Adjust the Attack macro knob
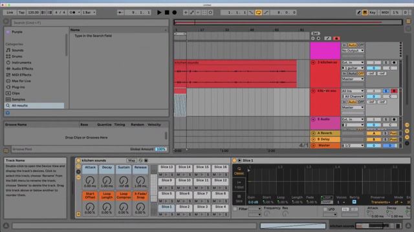This screenshot has height=232, width=414. tap(90, 180)
